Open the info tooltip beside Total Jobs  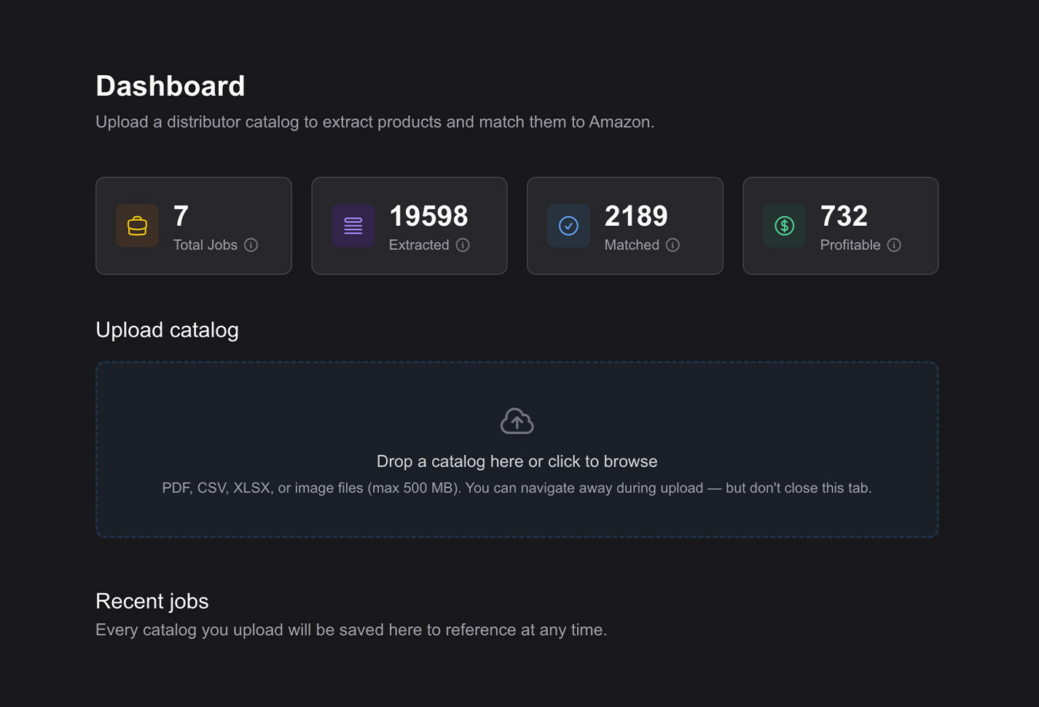pyautogui.click(x=251, y=245)
